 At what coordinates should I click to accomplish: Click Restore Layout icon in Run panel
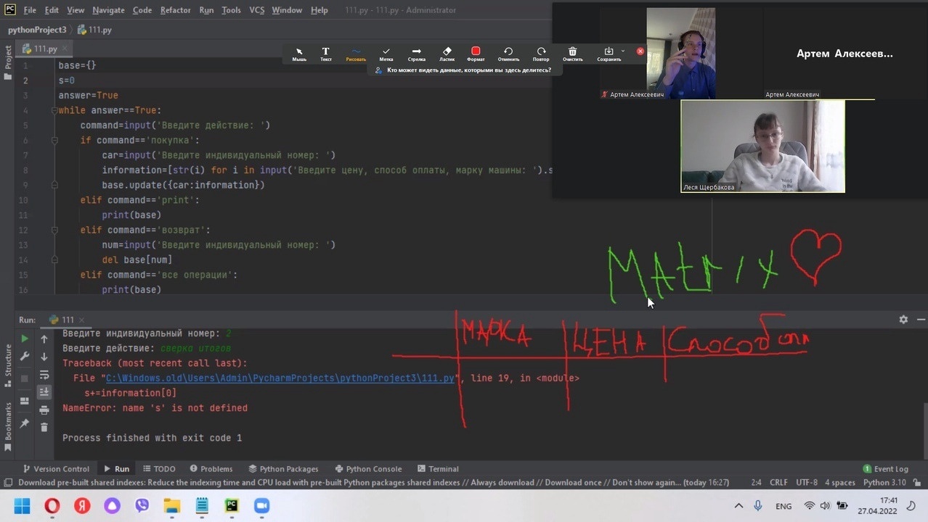24,401
